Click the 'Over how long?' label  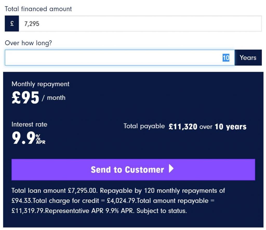tap(28, 43)
